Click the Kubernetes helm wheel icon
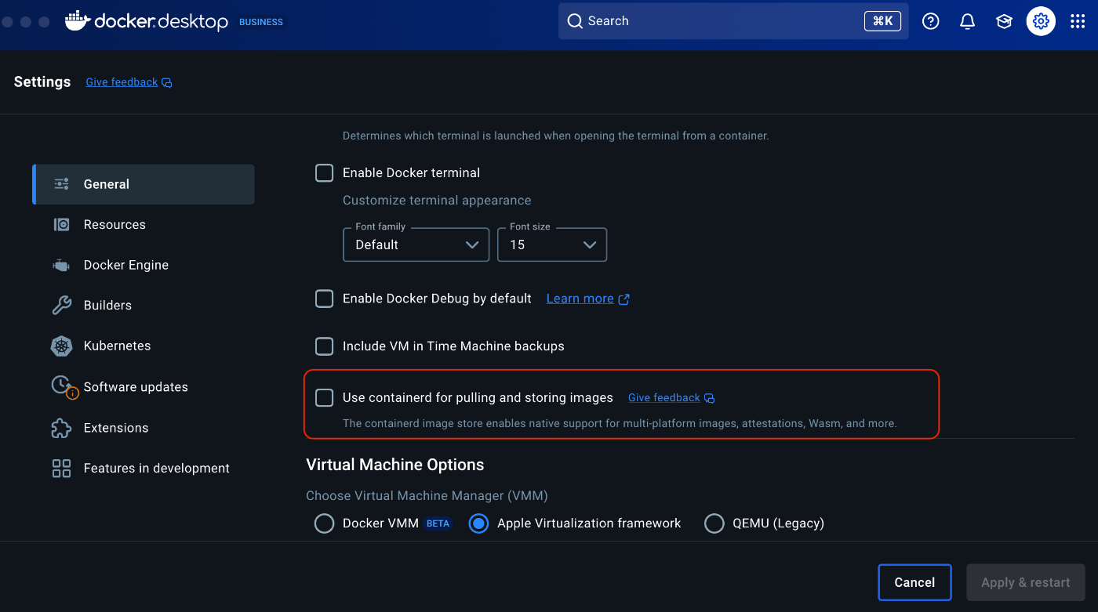The width and height of the screenshot is (1098, 612). (x=61, y=346)
